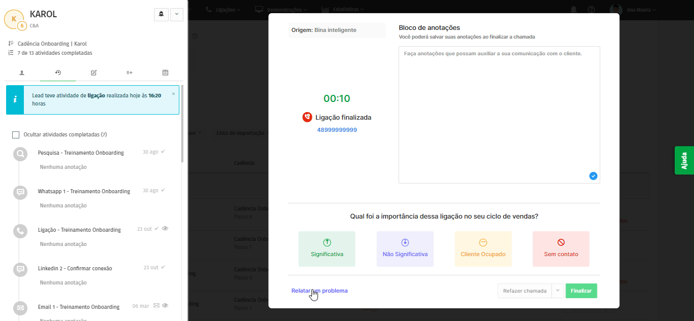Click the chat icon of the Linkedin 2 activity
The height and width of the screenshot is (321, 694).
pos(20,269)
